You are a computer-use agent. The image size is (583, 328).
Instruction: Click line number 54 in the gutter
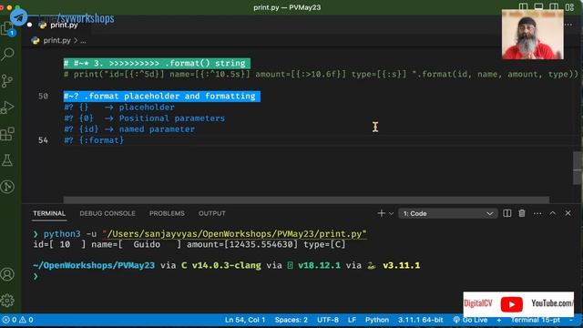43,140
